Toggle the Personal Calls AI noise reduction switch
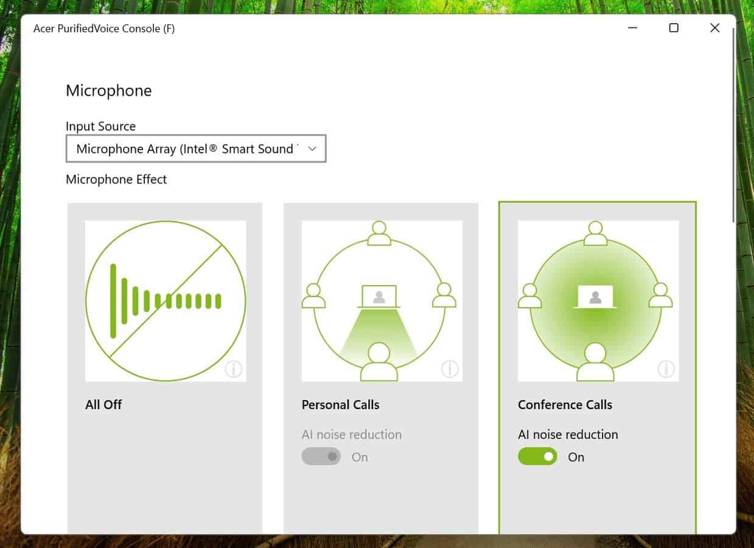The height and width of the screenshot is (548, 754). [321, 457]
